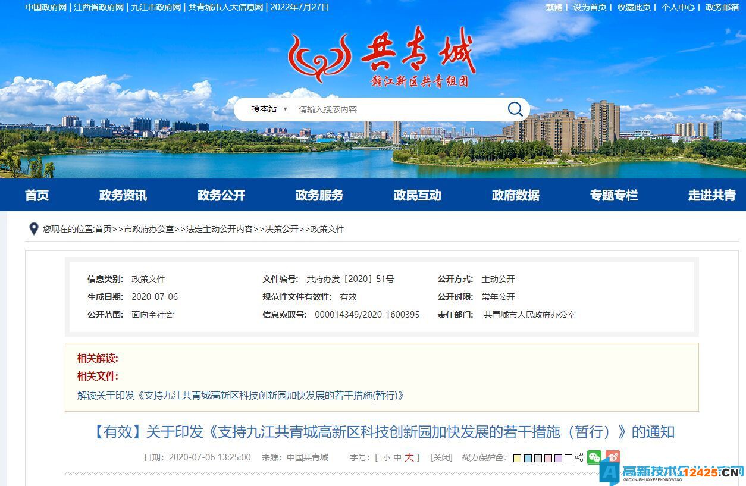The image size is (746, 486).
Task: Set font size to 中
Action: click(x=397, y=458)
